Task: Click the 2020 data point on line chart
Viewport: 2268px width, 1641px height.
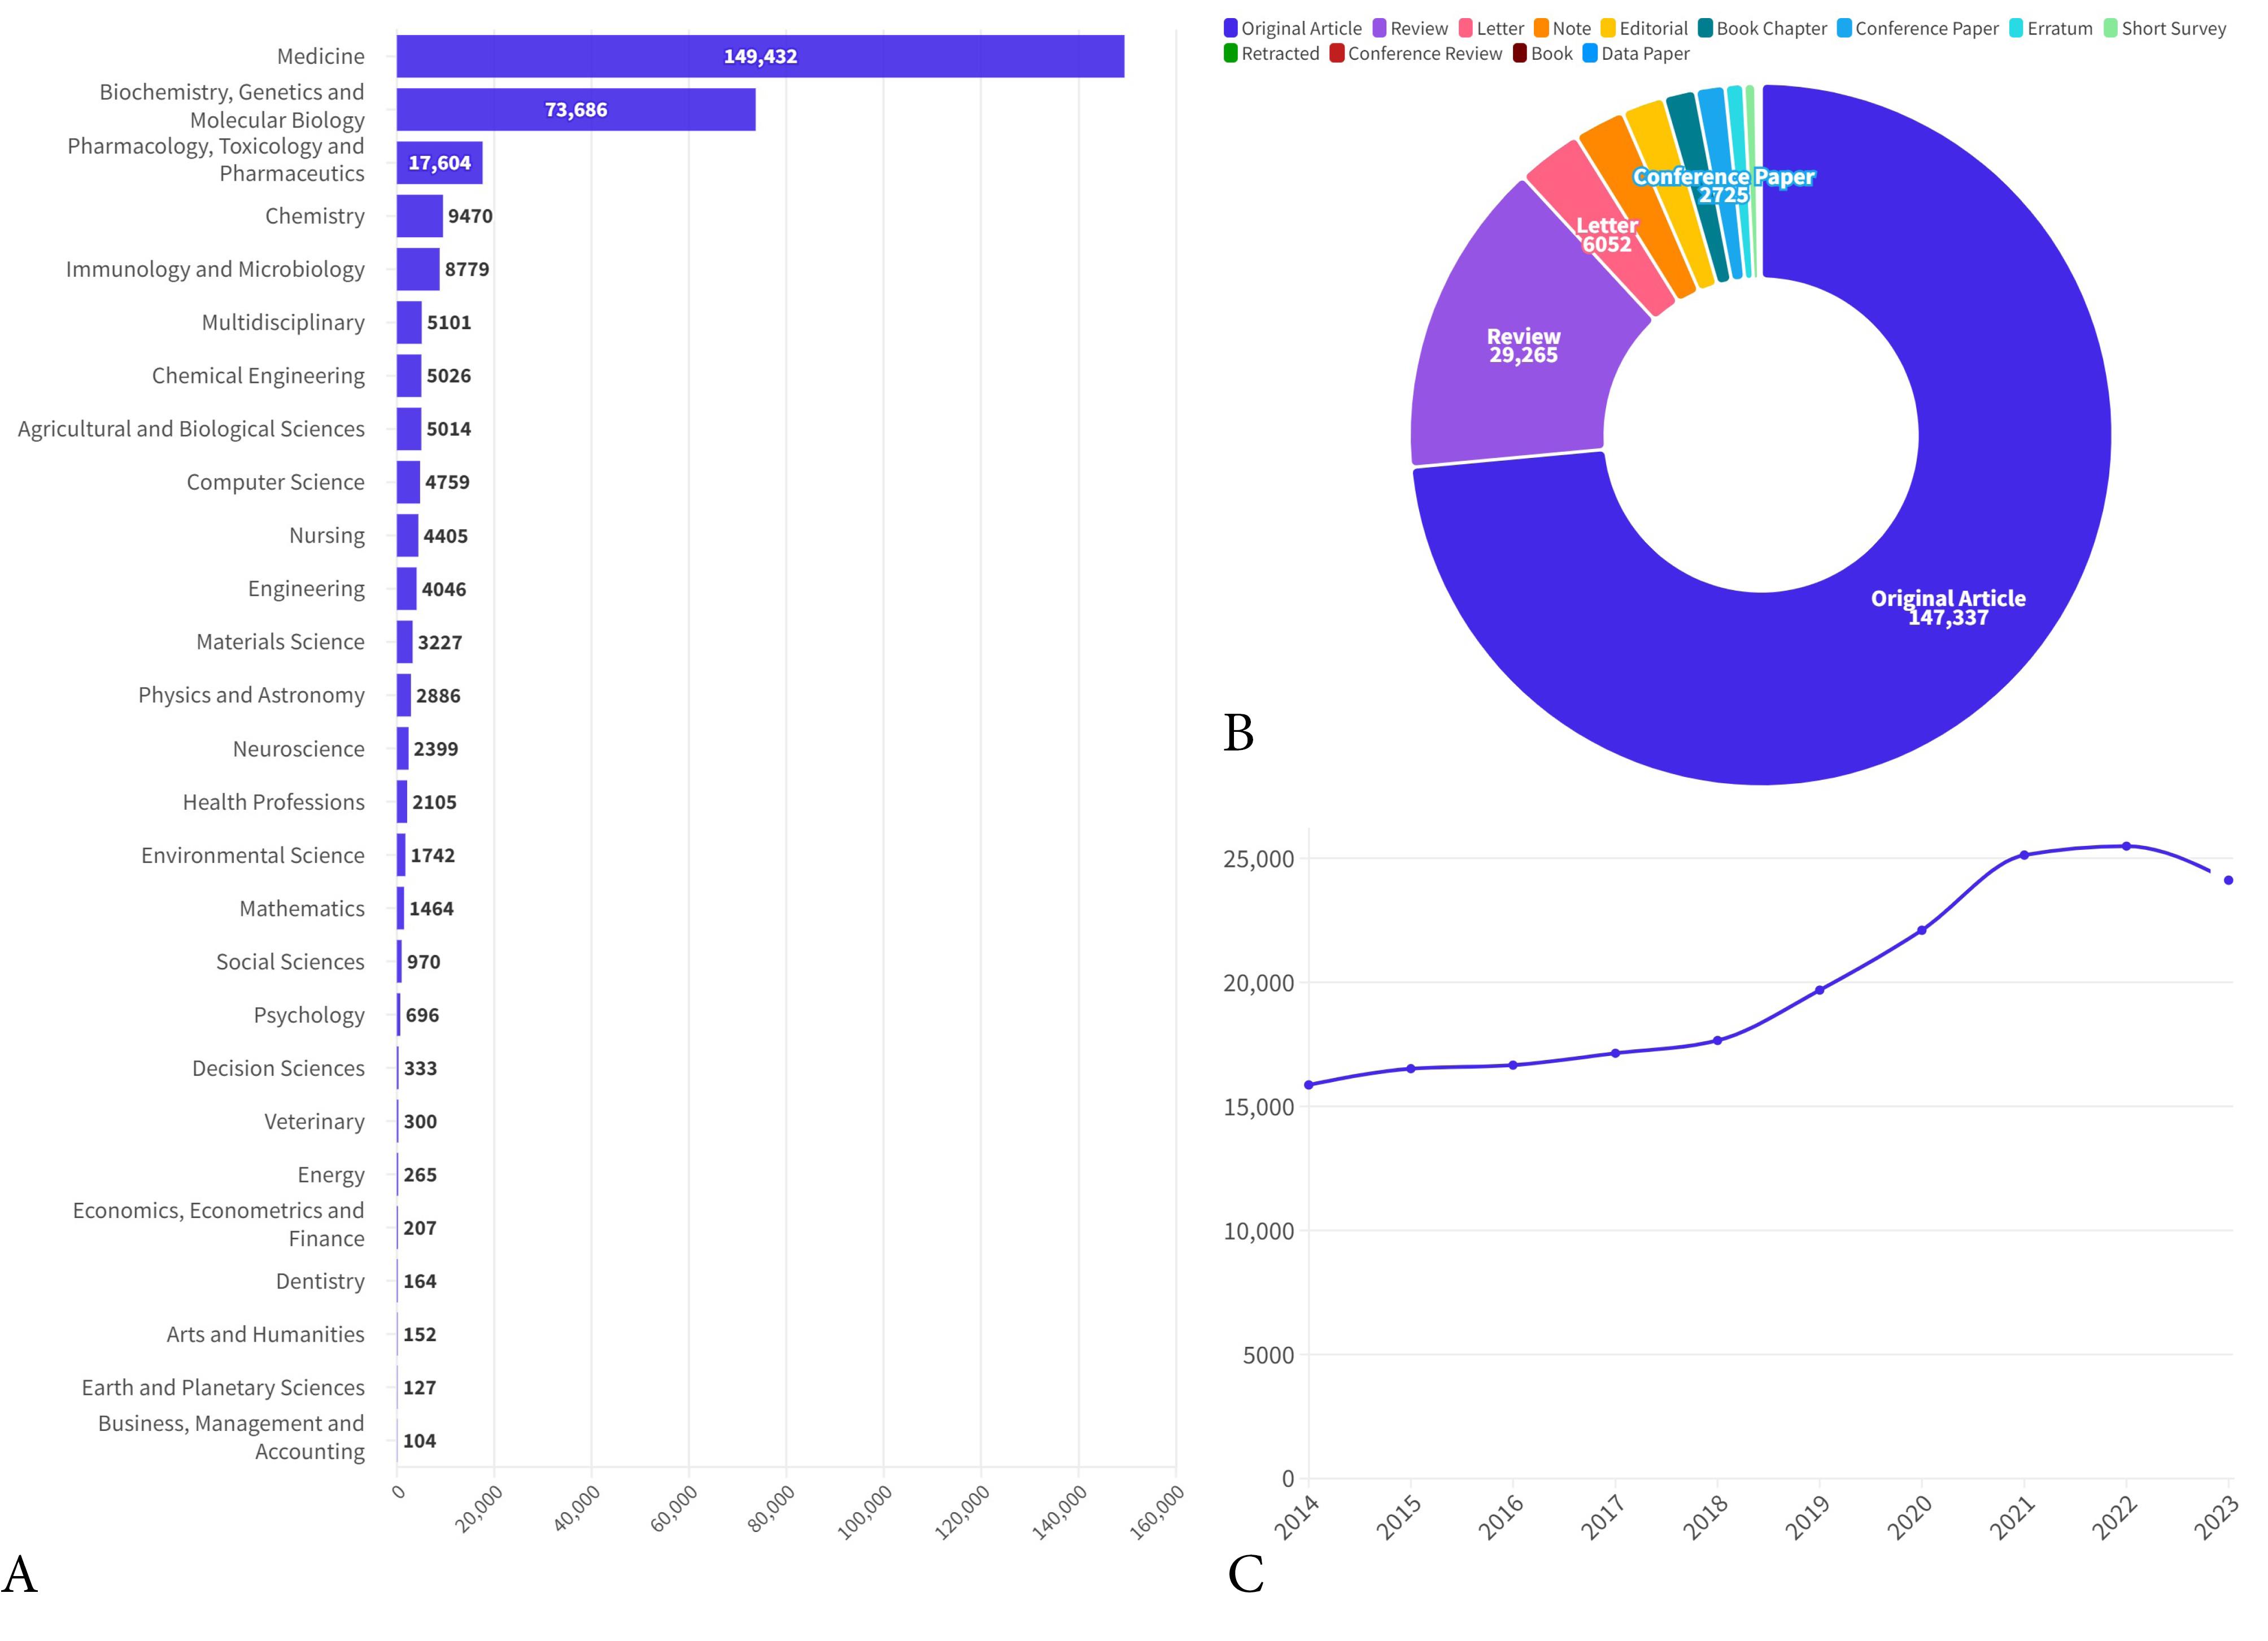Action: pos(1922,930)
